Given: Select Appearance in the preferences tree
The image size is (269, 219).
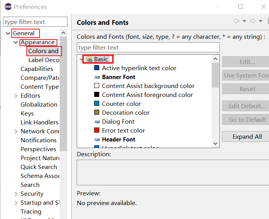Looking at the screenshot, I should 38,42.
